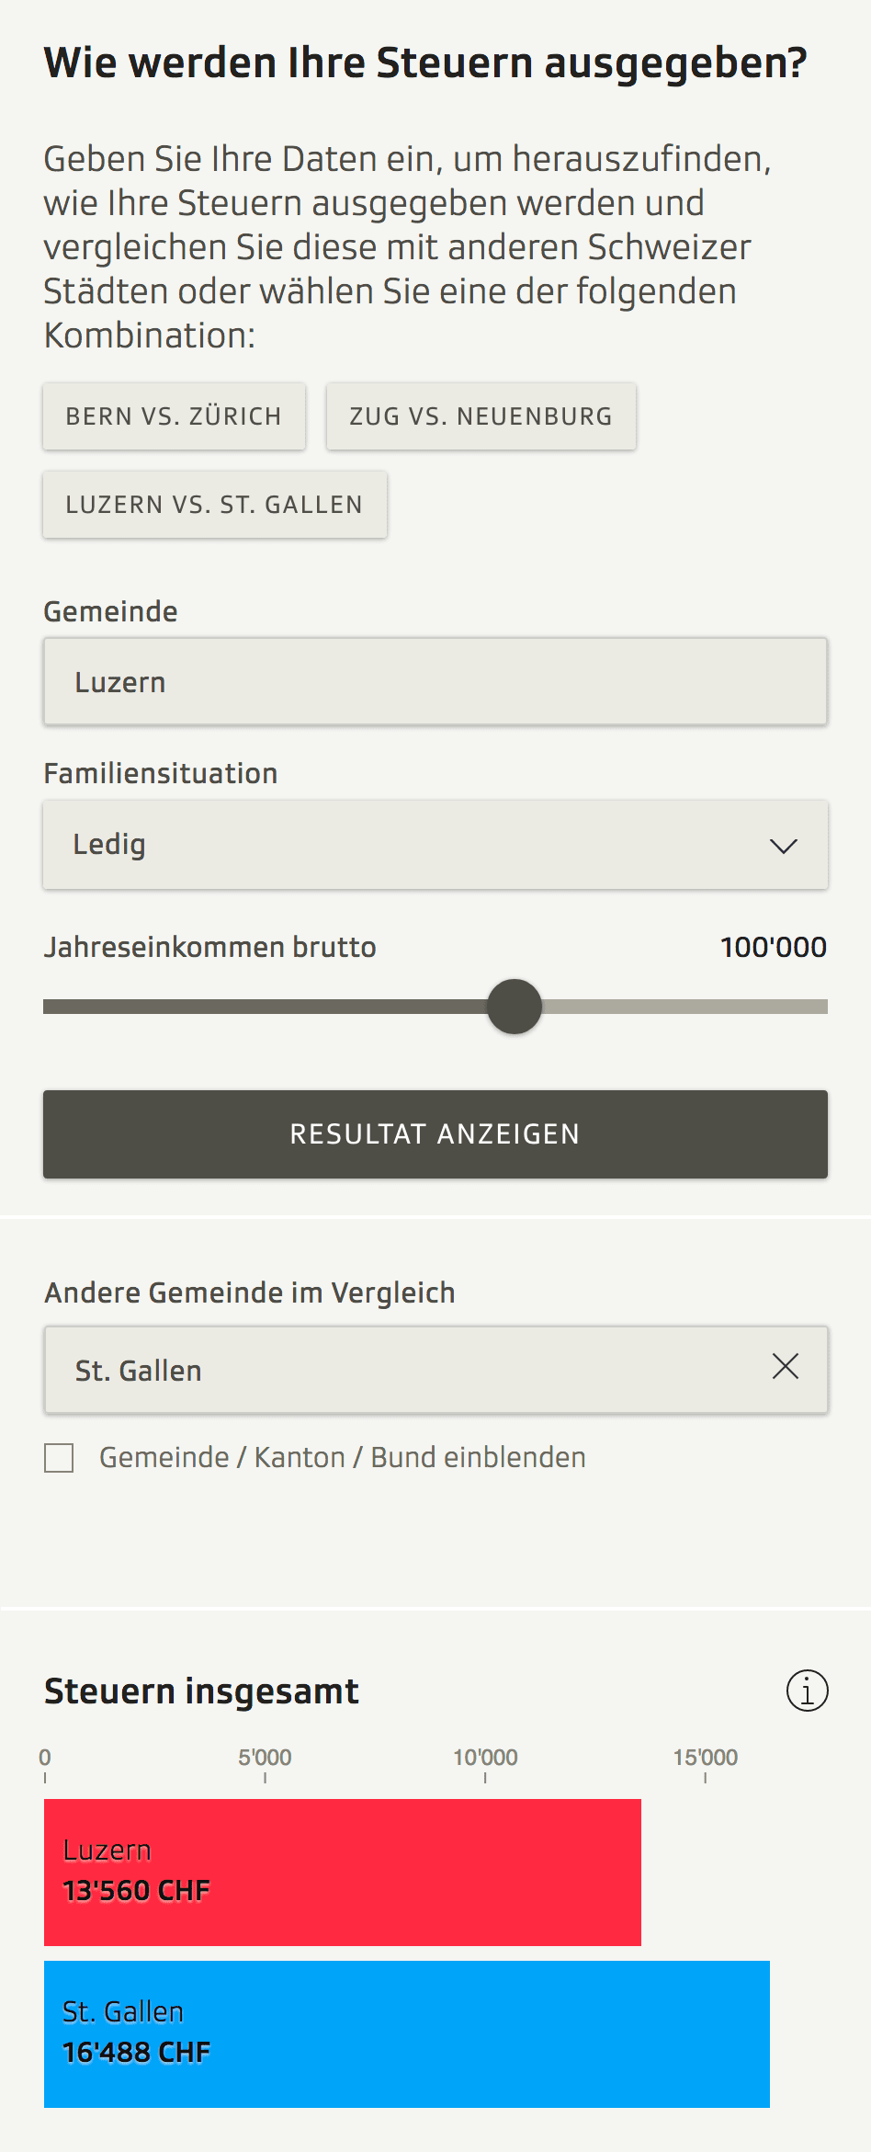Pick the Luzern vs. St. Gallen preset

[214, 505]
